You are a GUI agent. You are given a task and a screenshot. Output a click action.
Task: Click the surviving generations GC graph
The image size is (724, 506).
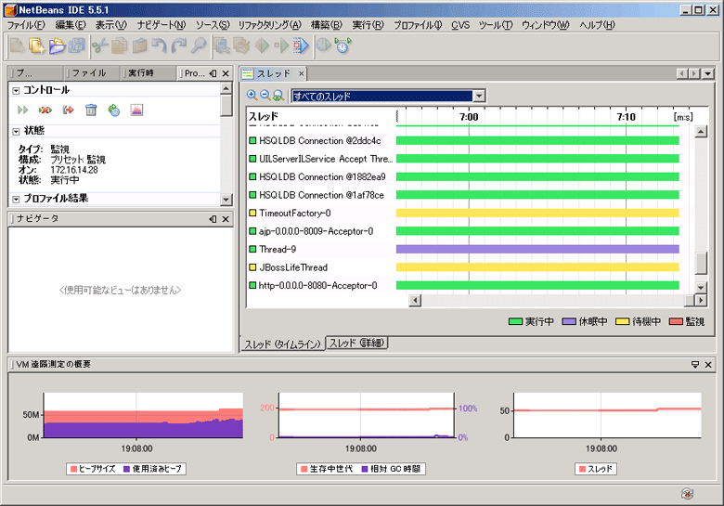coord(367,416)
